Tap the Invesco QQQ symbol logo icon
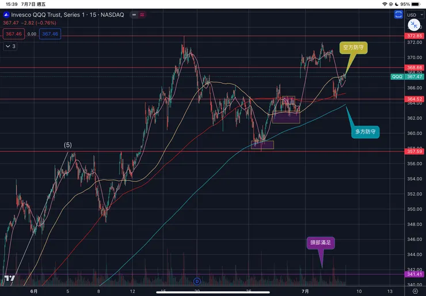 tap(6, 14)
